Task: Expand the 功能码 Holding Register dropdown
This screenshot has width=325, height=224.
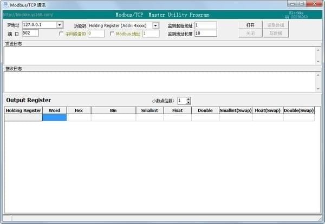Action: pyautogui.click(x=155, y=25)
